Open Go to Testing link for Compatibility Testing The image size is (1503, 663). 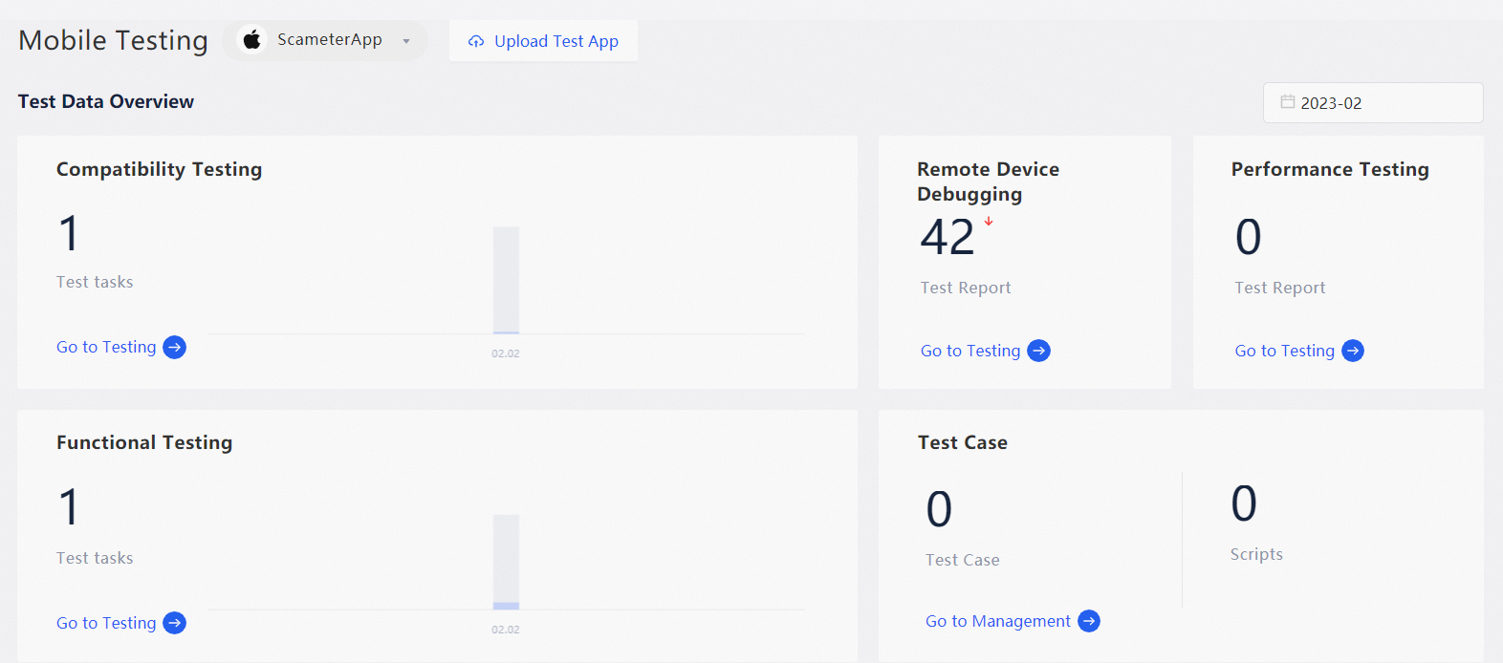coord(106,347)
